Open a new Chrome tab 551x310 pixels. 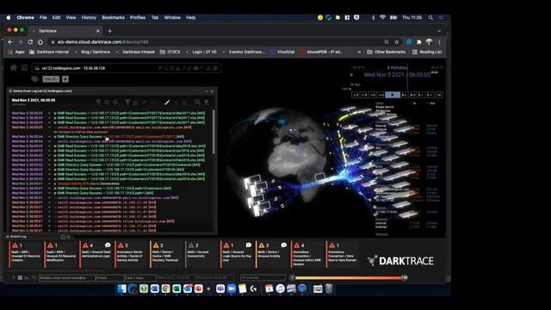coord(110,31)
